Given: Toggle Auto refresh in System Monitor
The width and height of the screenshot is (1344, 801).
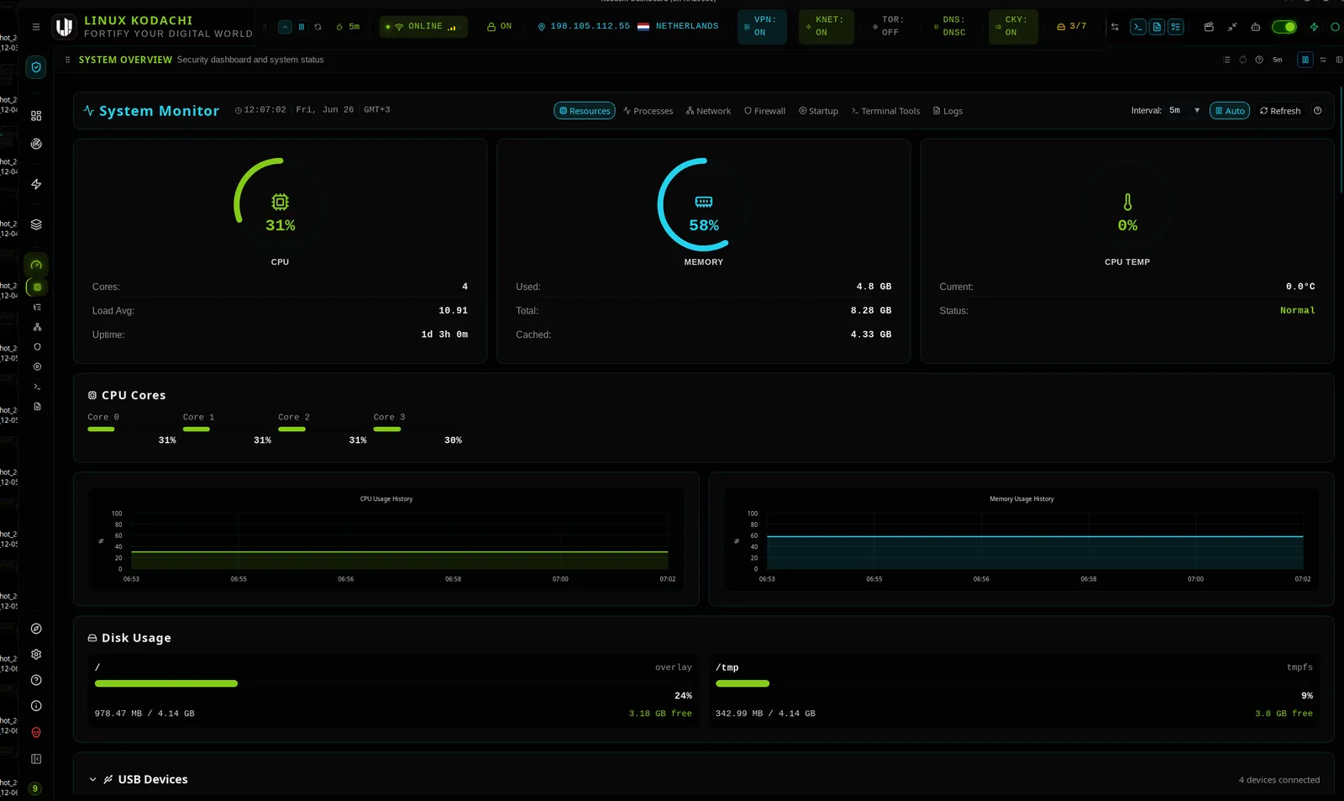Looking at the screenshot, I should tap(1230, 111).
